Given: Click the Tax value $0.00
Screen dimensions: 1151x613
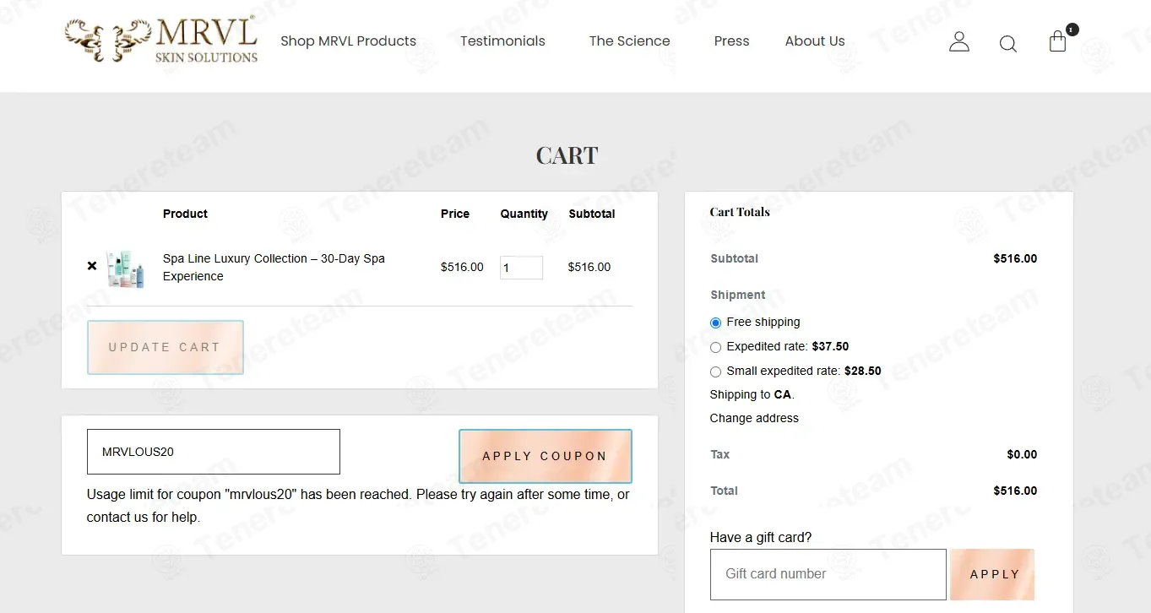Looking at the screenshot, I should [x=1022, y=454].
